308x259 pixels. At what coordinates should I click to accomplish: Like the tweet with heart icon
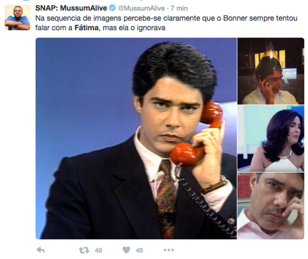(x=126, y=250)
